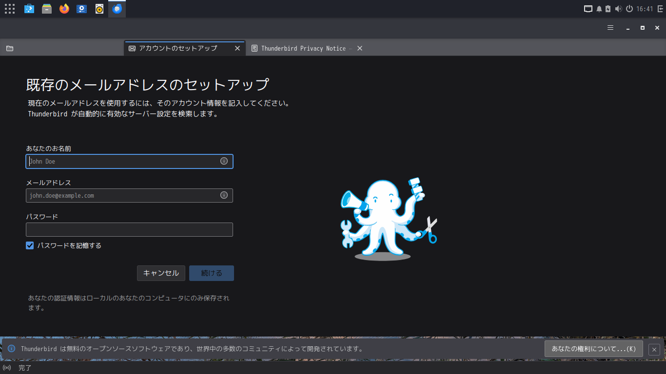
Task: Close the アカウントのセットアップ tab
Action: tap(237, 48)
